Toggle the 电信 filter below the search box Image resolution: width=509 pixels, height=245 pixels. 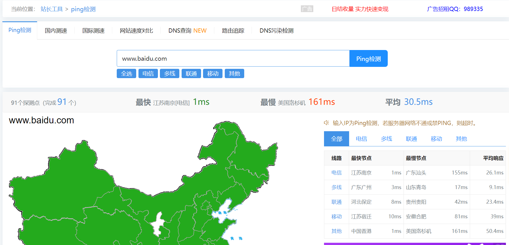click(148, 74)
